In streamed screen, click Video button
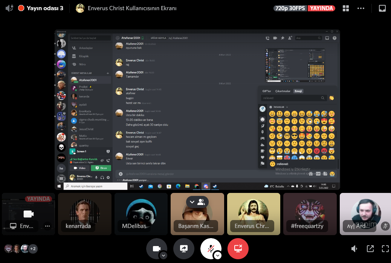Image resolution: width=391 pixels, height=263 pixels. (x=79, y=168)
